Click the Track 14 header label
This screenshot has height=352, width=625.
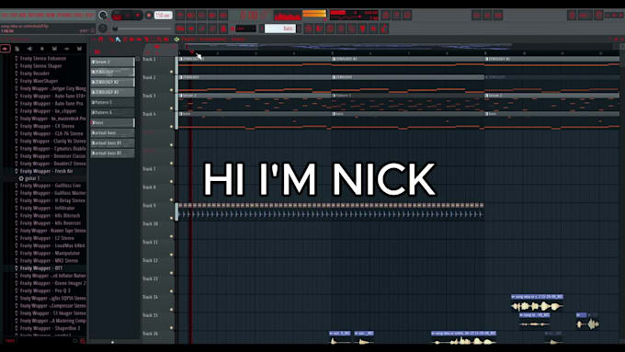coord(150,297)
